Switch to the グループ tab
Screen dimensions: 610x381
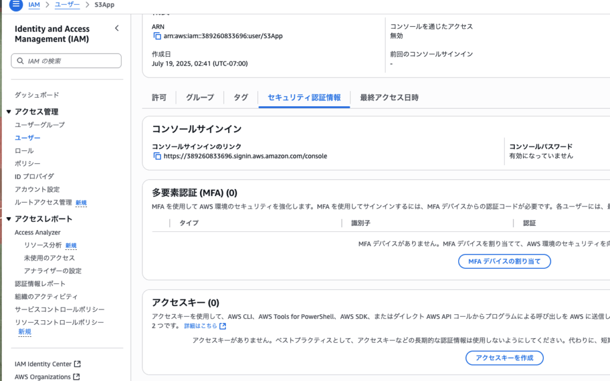click(200, 97)
